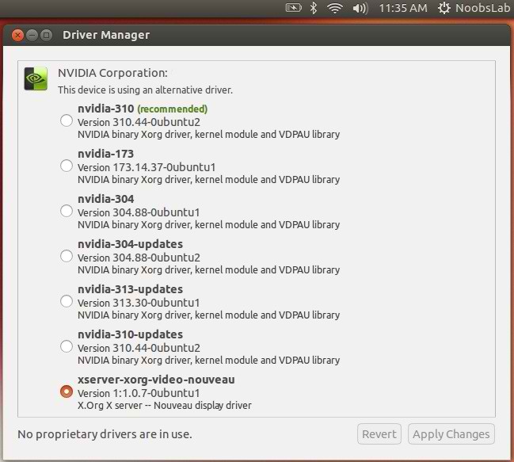Close the Driver Manager window
Viewport: 514px width, 462px height.
click(x=17, y=35)
